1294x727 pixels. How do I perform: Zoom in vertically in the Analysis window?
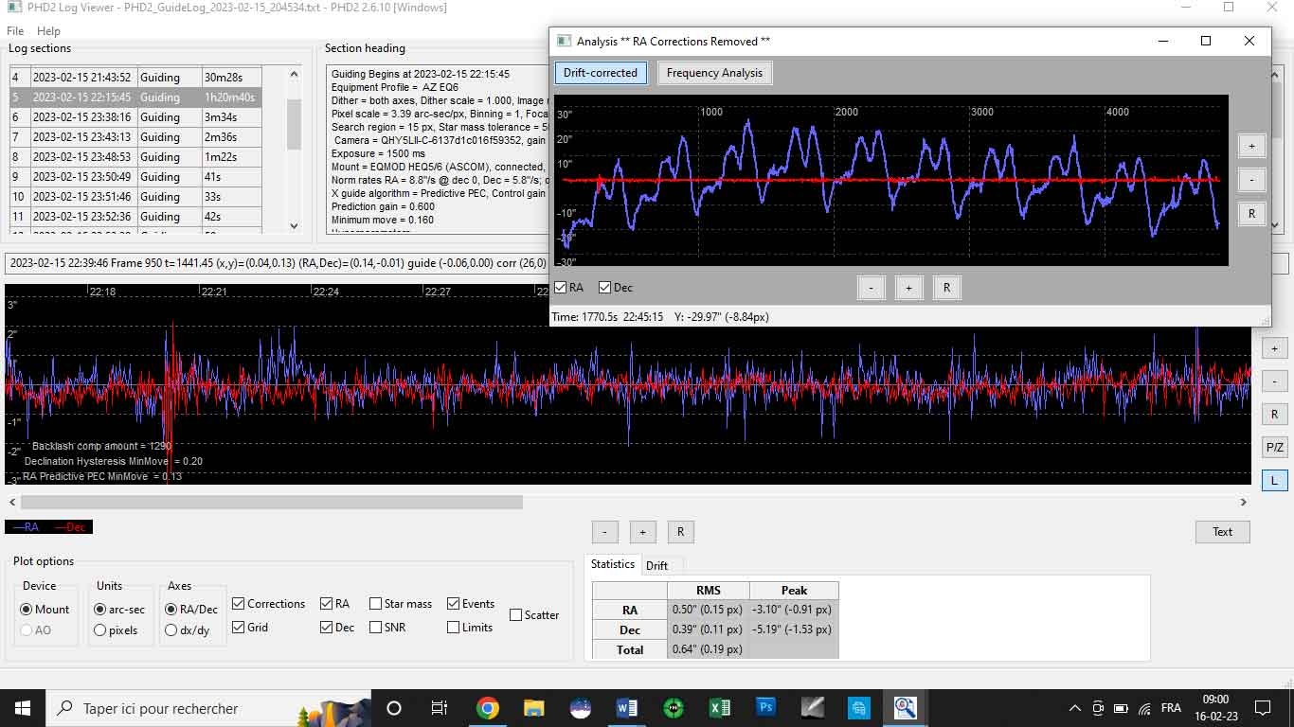coord(1251,146)
